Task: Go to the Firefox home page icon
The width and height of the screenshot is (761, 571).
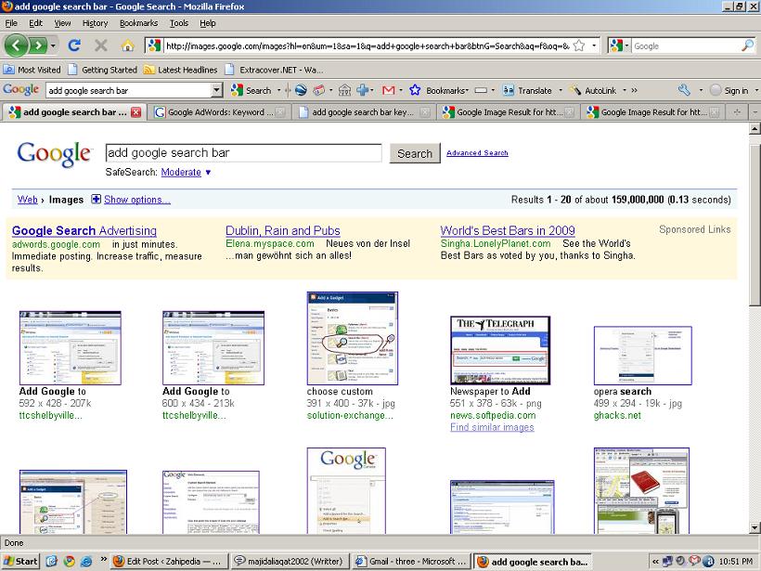Action: click(x=127, y=45)
